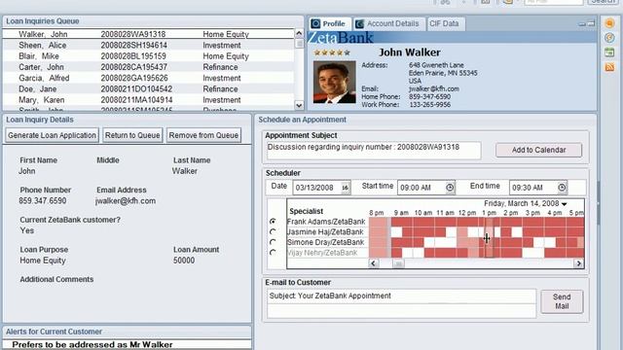623x350 pixels.
Task: Click email jwalker@kfh.com in Loan Inquiry Details
Action: [126, 201]
